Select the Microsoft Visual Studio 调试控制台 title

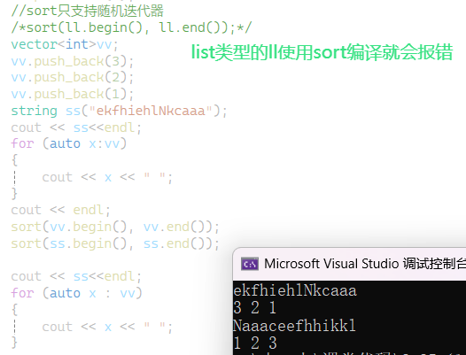[x=365, y=264]
